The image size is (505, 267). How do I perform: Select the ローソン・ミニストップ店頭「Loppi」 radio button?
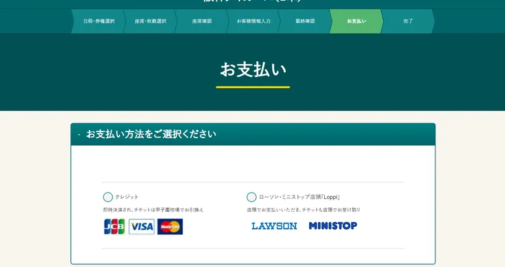pyautogui.click(x=252, y=197)
